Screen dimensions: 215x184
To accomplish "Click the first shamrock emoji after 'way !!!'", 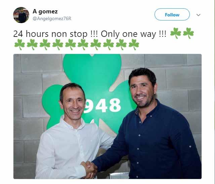I will tap(176, 33).
